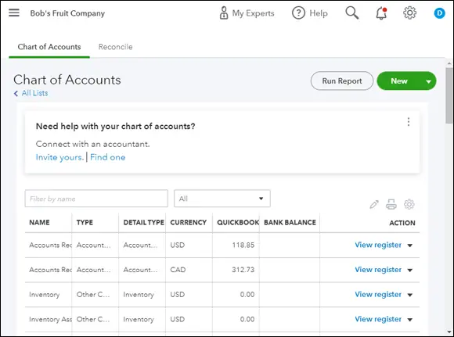Sort by QUICKBOOKS balance column header

point(238,222)
